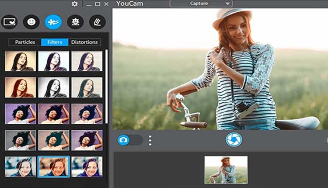This screenshot has width=328, height=188.
Task: Apply the purple filter ending fourth row
Action: (x=87, y=140)
